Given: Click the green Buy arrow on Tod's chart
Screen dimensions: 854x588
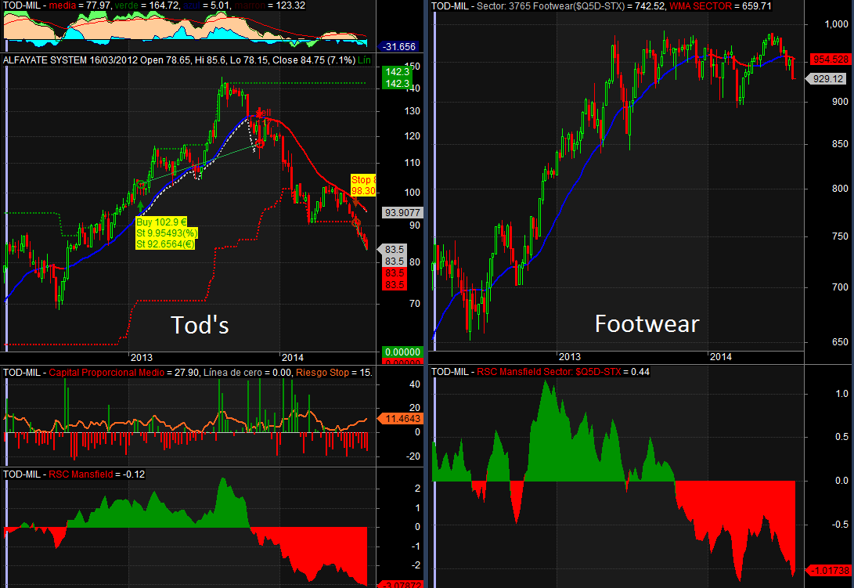Looking at the screenshot, I should pyautogui.click(x=140, y=207).
